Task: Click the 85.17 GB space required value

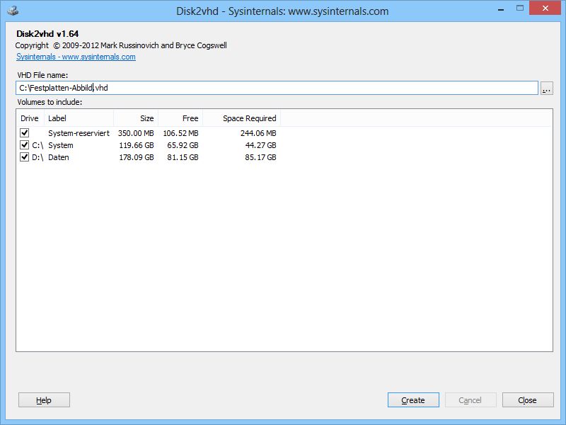Action: click(x=260, y=157)
